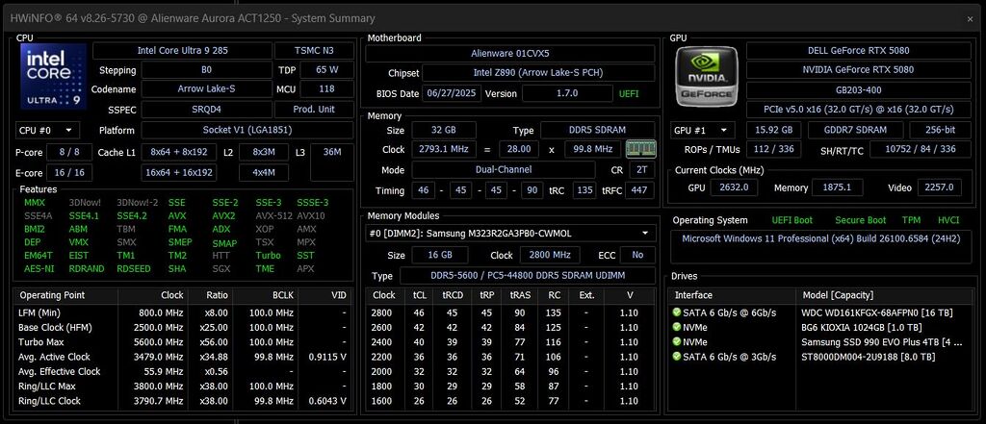Click the GB203-400 GPU chip field
This screenshot has height=424, width=986.
(x=858, y=89)
